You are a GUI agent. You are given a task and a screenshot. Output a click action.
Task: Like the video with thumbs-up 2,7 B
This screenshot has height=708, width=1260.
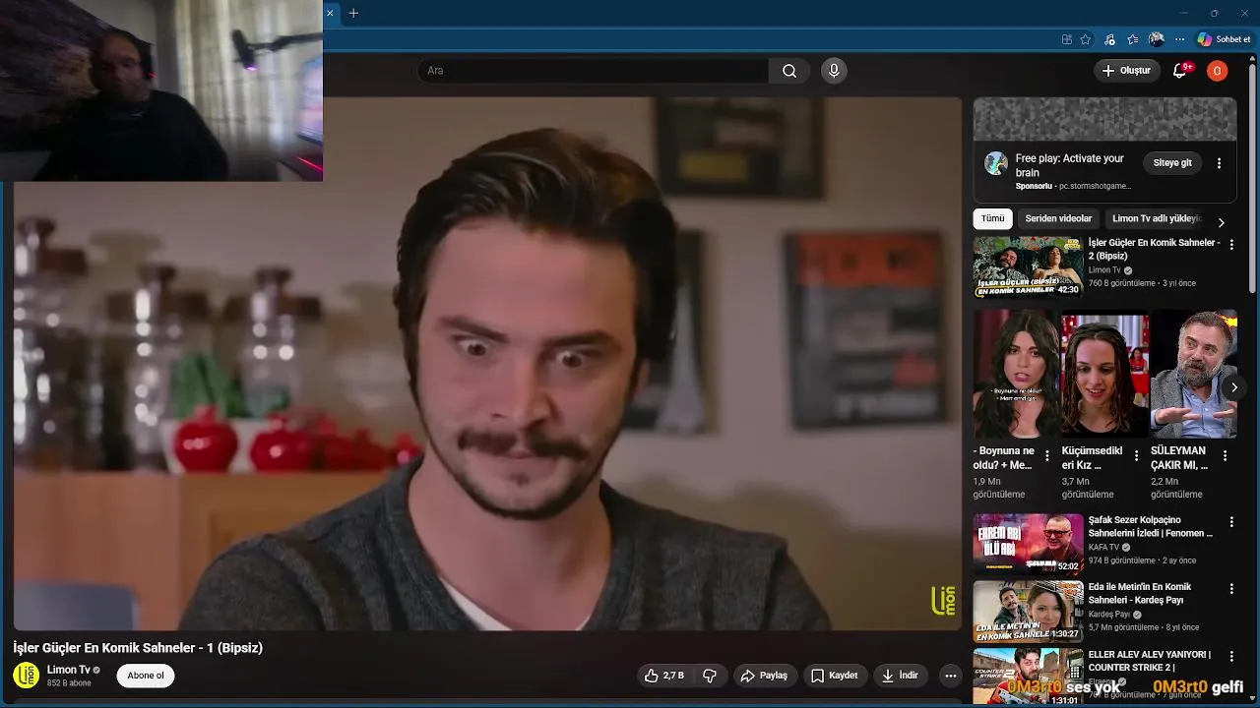[664, 676]
